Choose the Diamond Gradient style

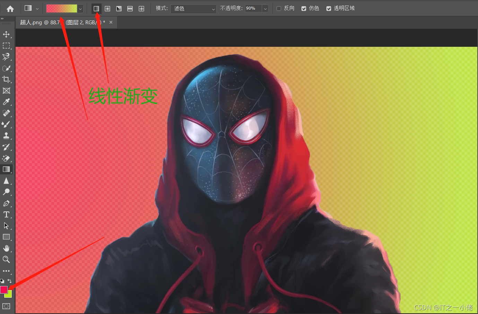[141, 8]
